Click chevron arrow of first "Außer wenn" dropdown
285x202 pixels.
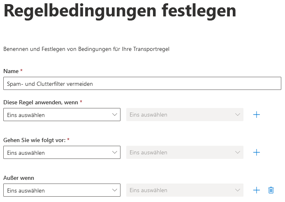[115, 190]
